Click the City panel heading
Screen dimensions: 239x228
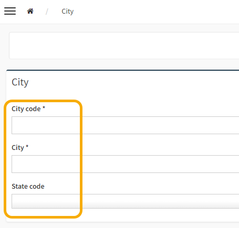pos(20,82)
